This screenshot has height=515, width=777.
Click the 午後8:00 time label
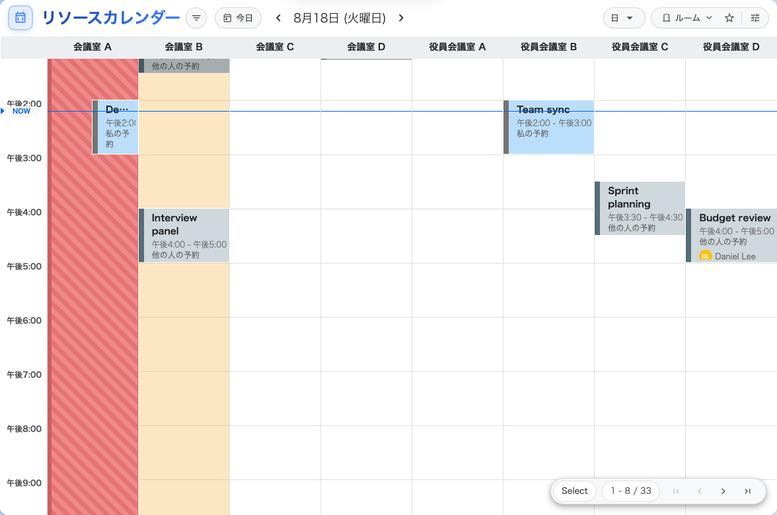coord(24,429)
